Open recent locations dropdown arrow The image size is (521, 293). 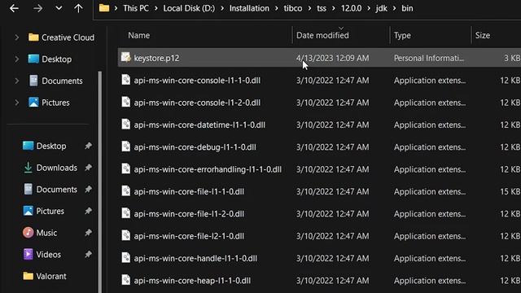point(59,8)
